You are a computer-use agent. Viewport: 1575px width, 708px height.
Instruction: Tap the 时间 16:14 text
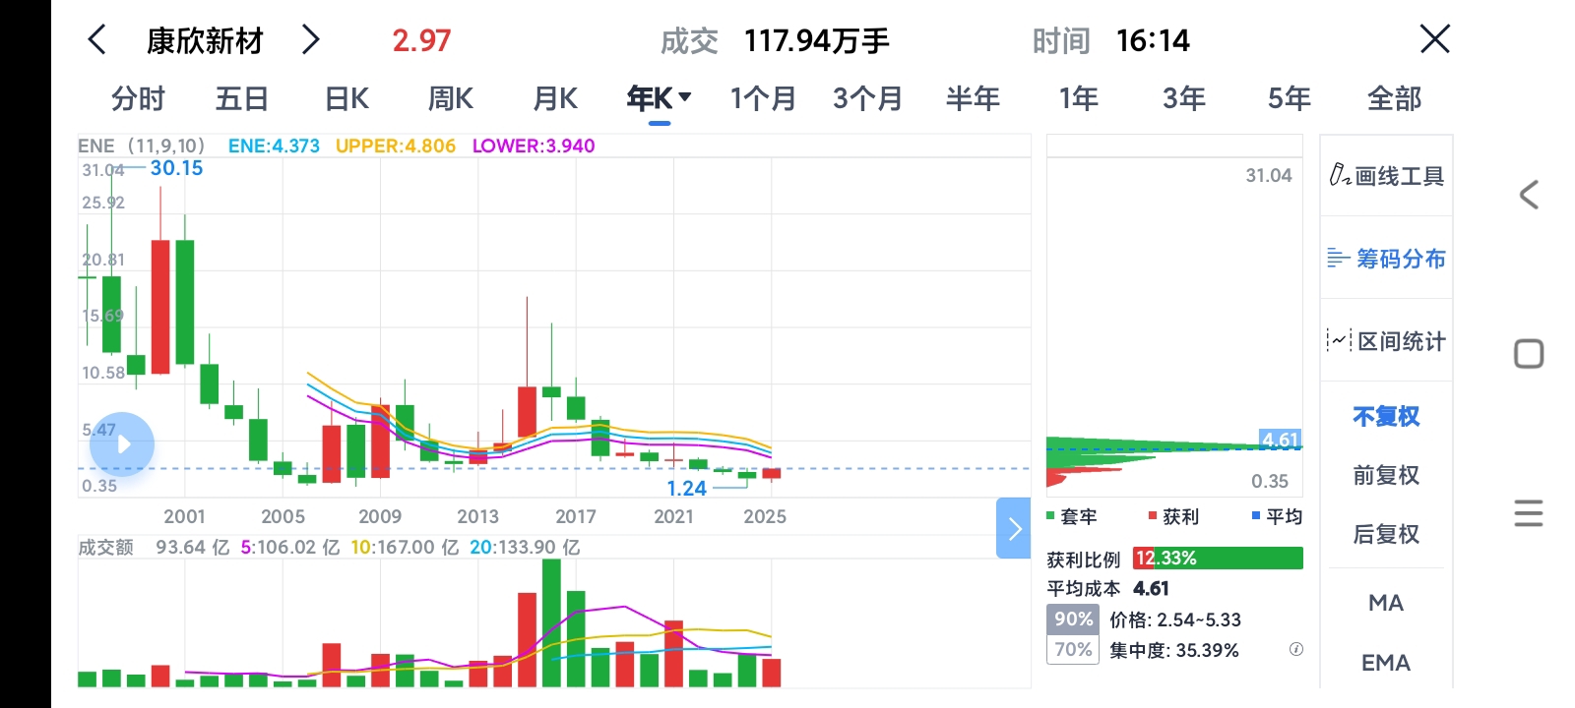pyautogui.click(x=1110, y=40)
